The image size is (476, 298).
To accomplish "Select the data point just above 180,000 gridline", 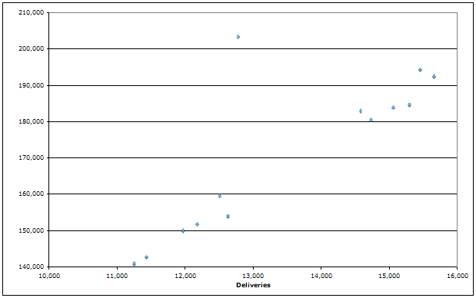I will pos(371,120).
